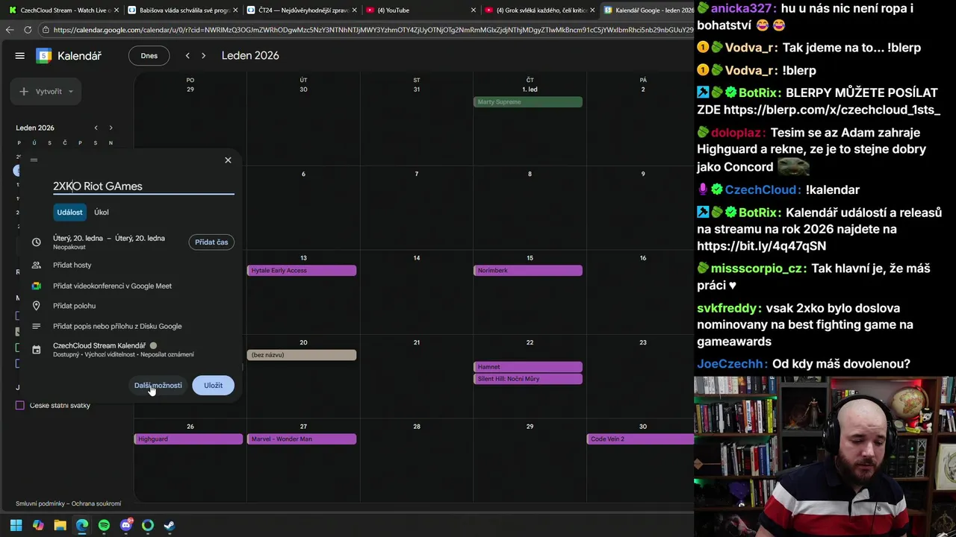This screenshot has height=537, width=956.
Task: Grab the drag handle icon of the event dialog
Action: point(34,160)
